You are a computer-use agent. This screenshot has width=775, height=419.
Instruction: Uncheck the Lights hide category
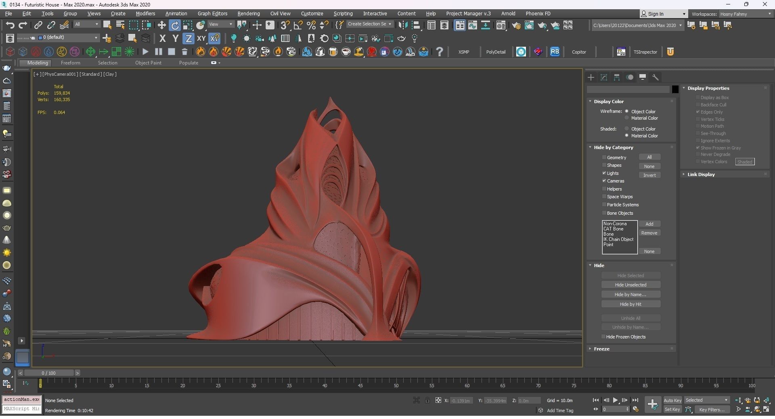pos(604,173)
